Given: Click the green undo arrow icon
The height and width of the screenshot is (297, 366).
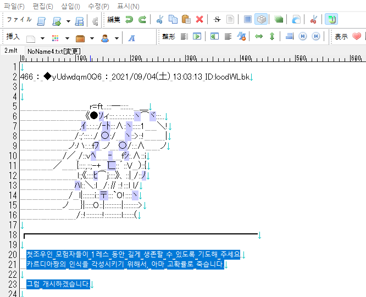Looking at the screenshot, I should 129,20.
